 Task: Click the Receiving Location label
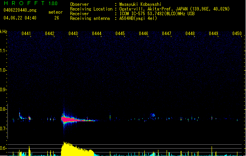click(91, 9)
